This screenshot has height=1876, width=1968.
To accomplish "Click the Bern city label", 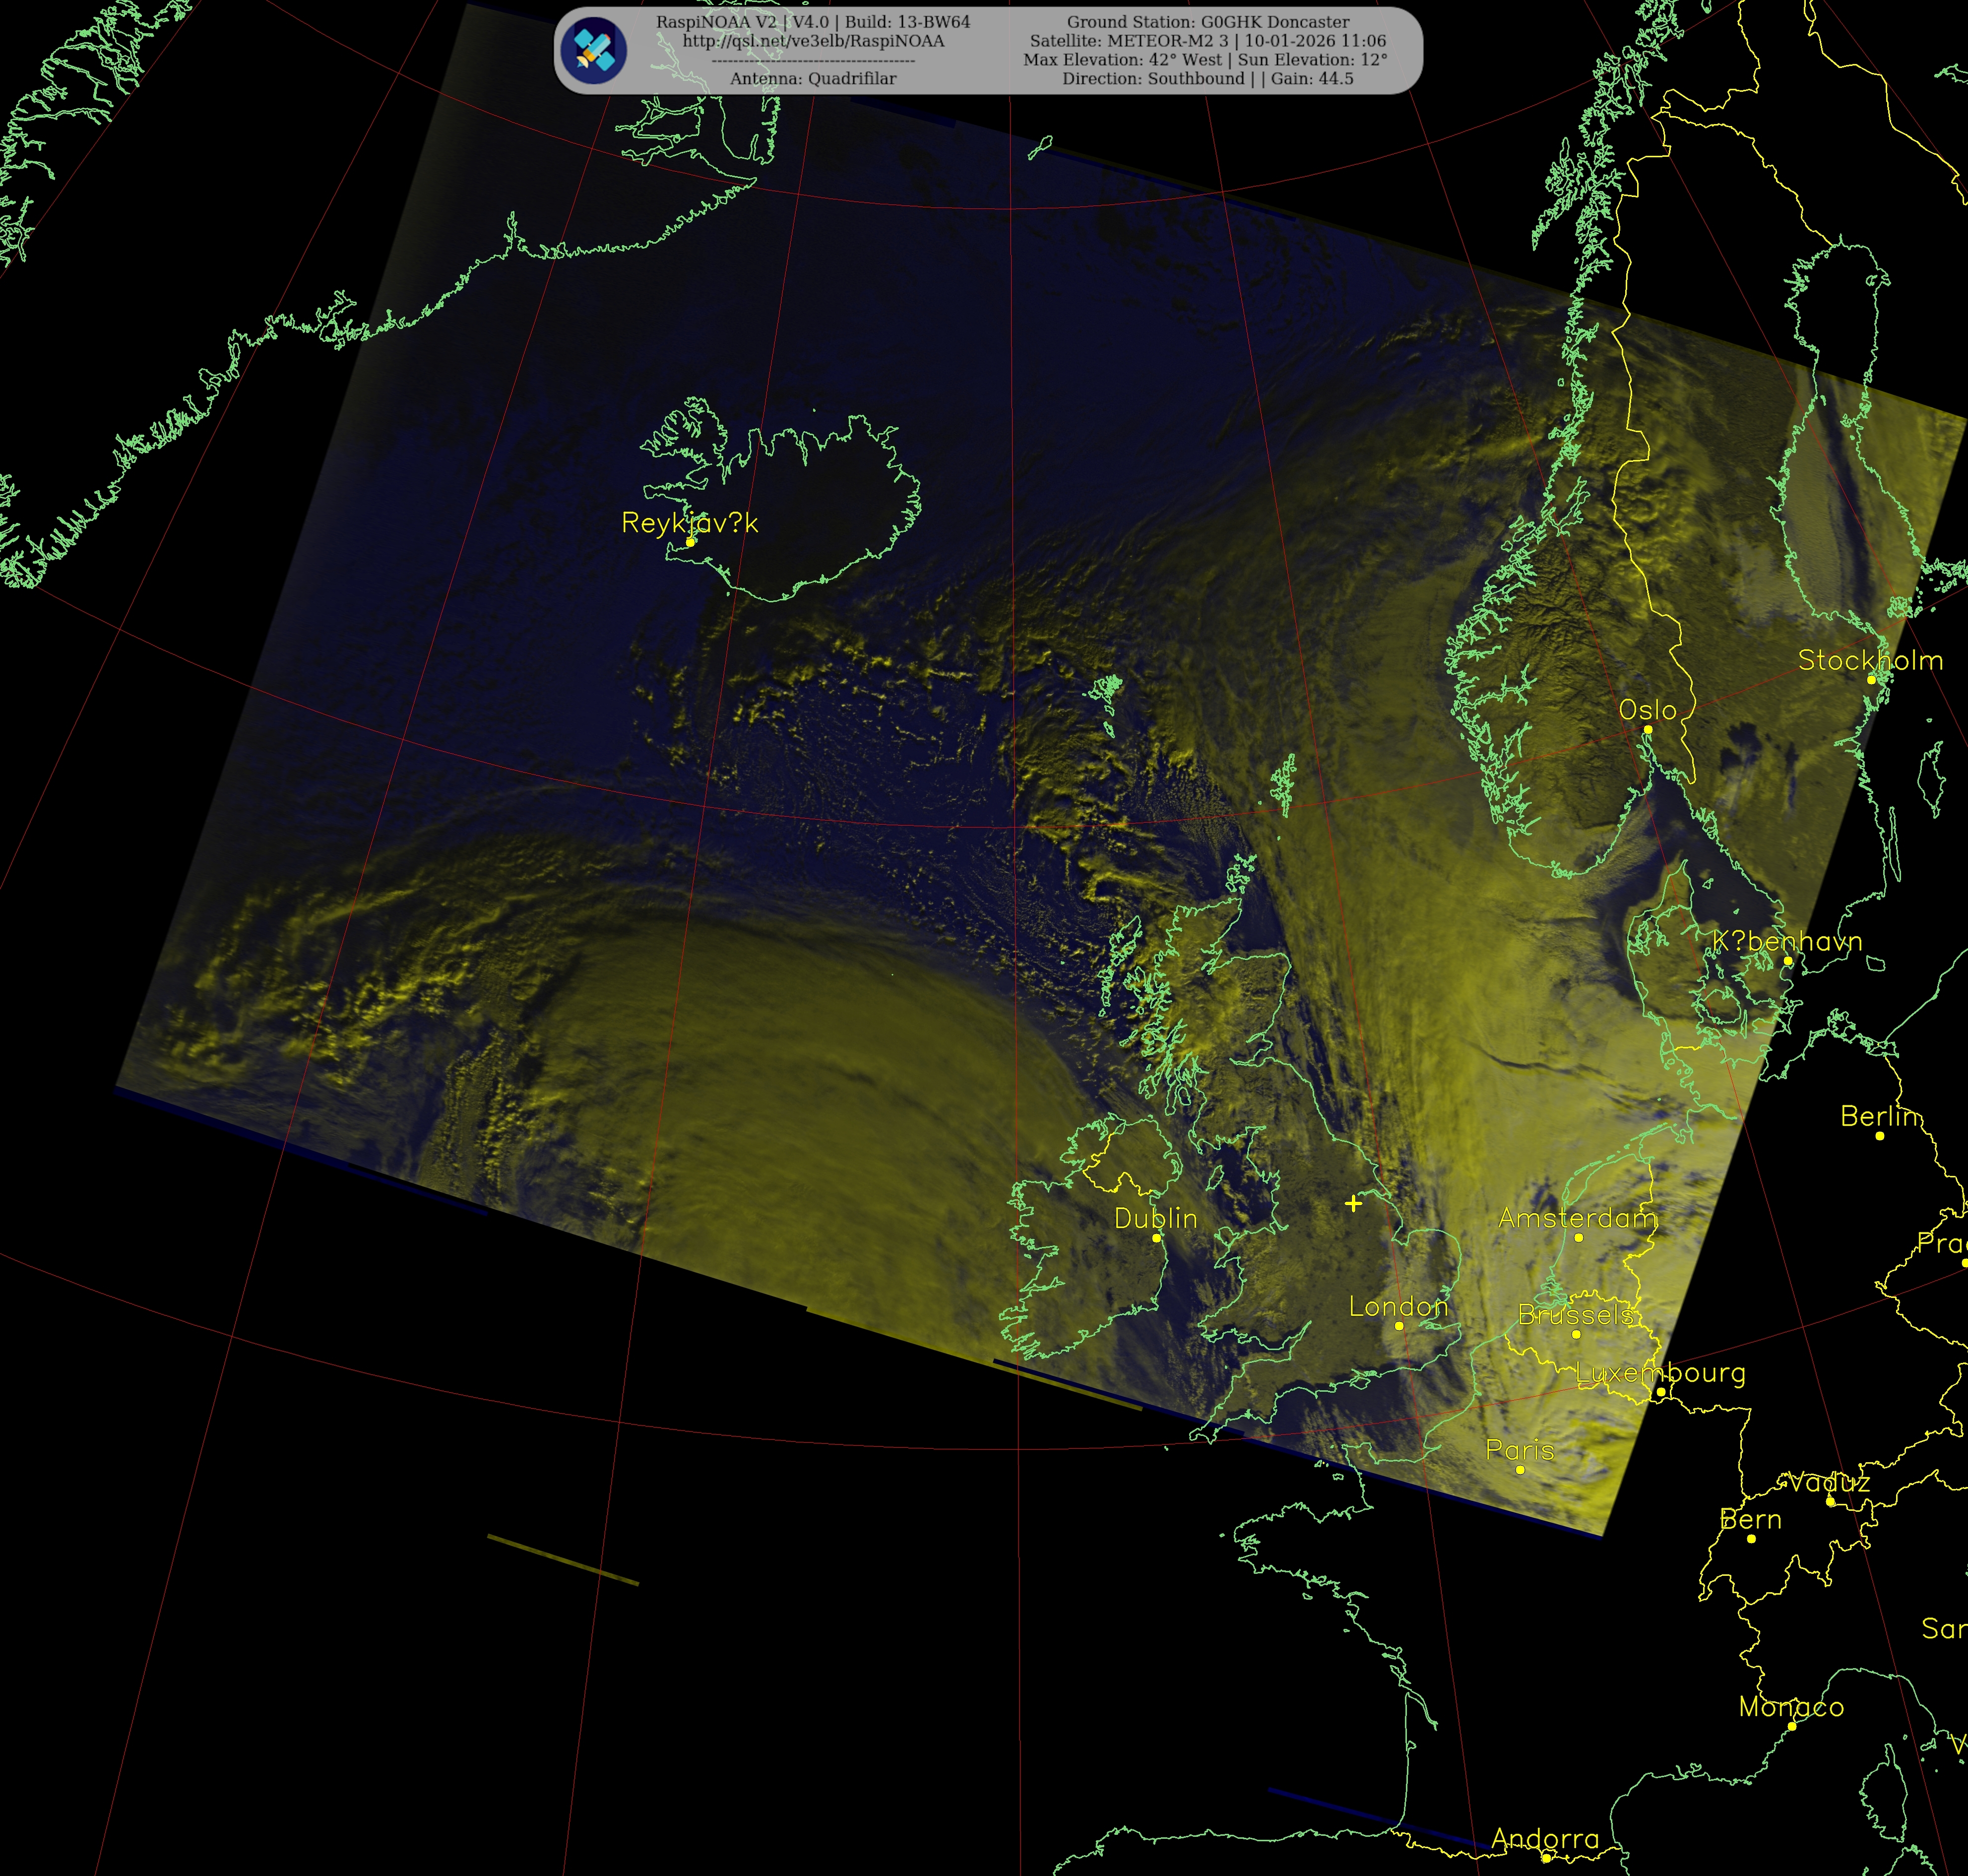I will (x=1750, y=1520).
